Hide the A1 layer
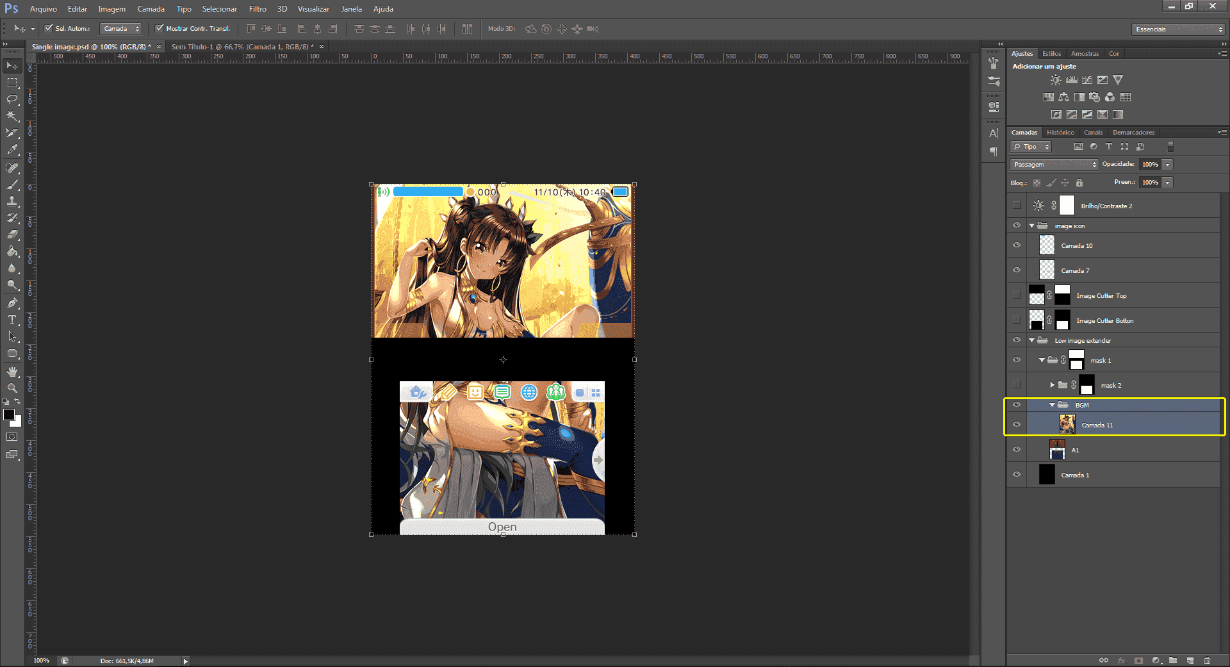Screen dimensions: 1230x667 [1017, 450]
